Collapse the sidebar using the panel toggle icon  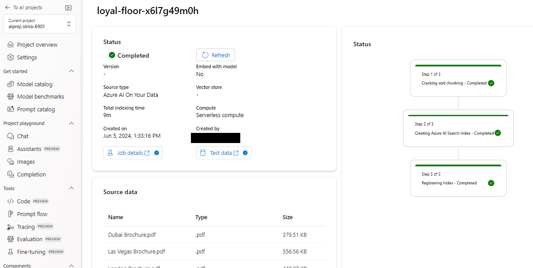click(68, 7)
